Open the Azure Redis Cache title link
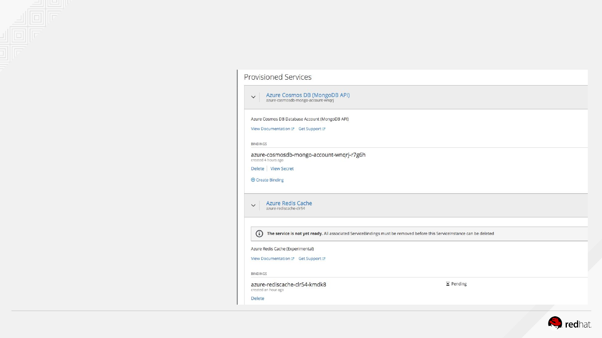 point(289,203)
